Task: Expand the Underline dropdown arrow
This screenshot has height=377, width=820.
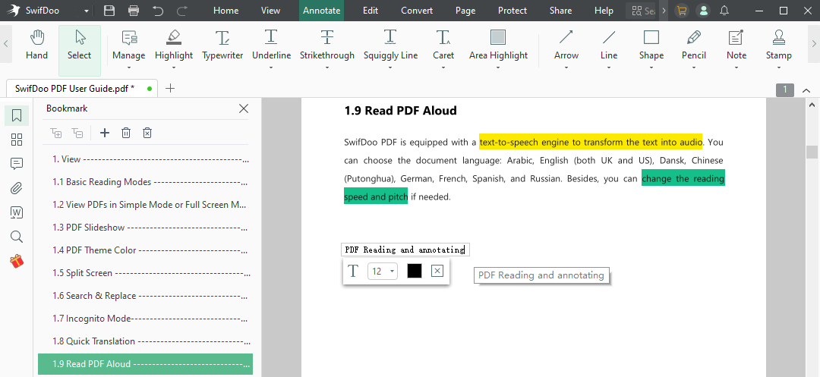Action: 271,68
